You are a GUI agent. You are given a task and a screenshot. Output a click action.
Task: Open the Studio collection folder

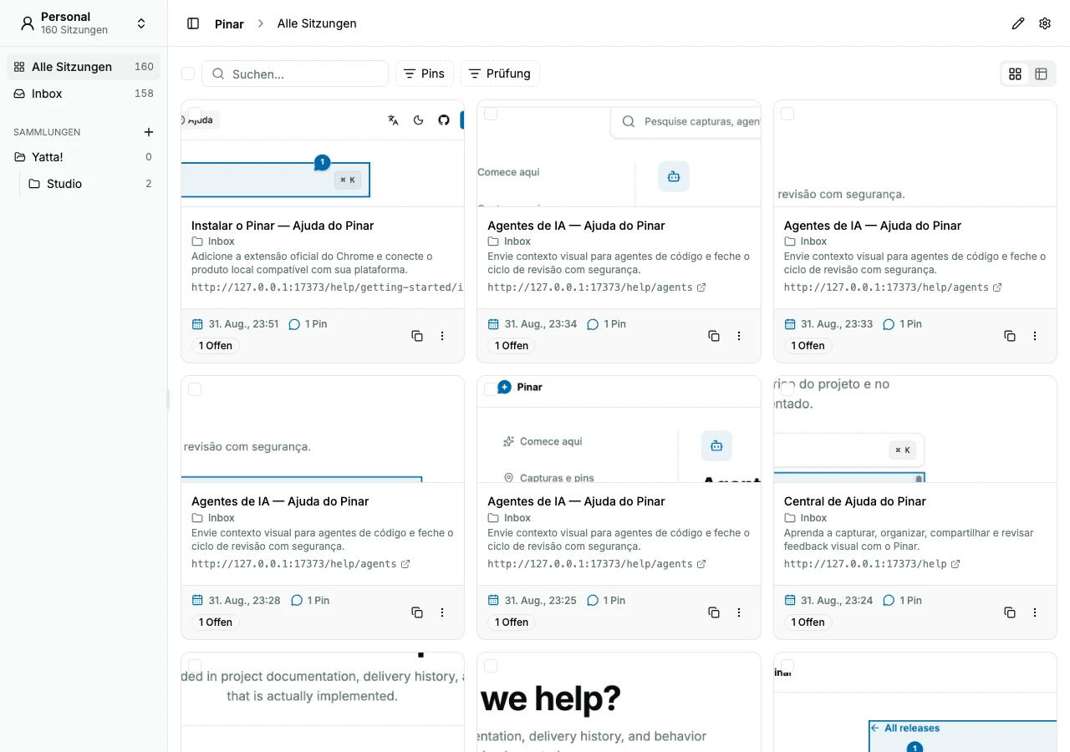[90, 184]
